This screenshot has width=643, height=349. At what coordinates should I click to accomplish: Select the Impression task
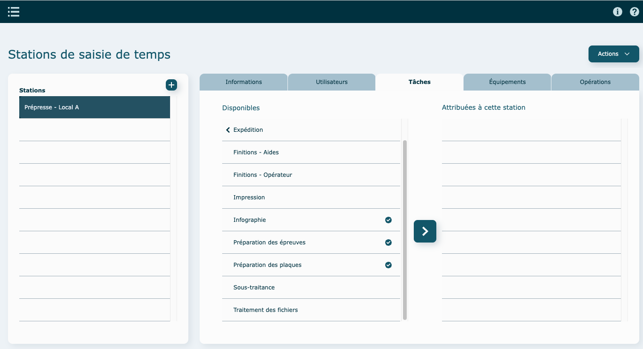pos(249,197)
